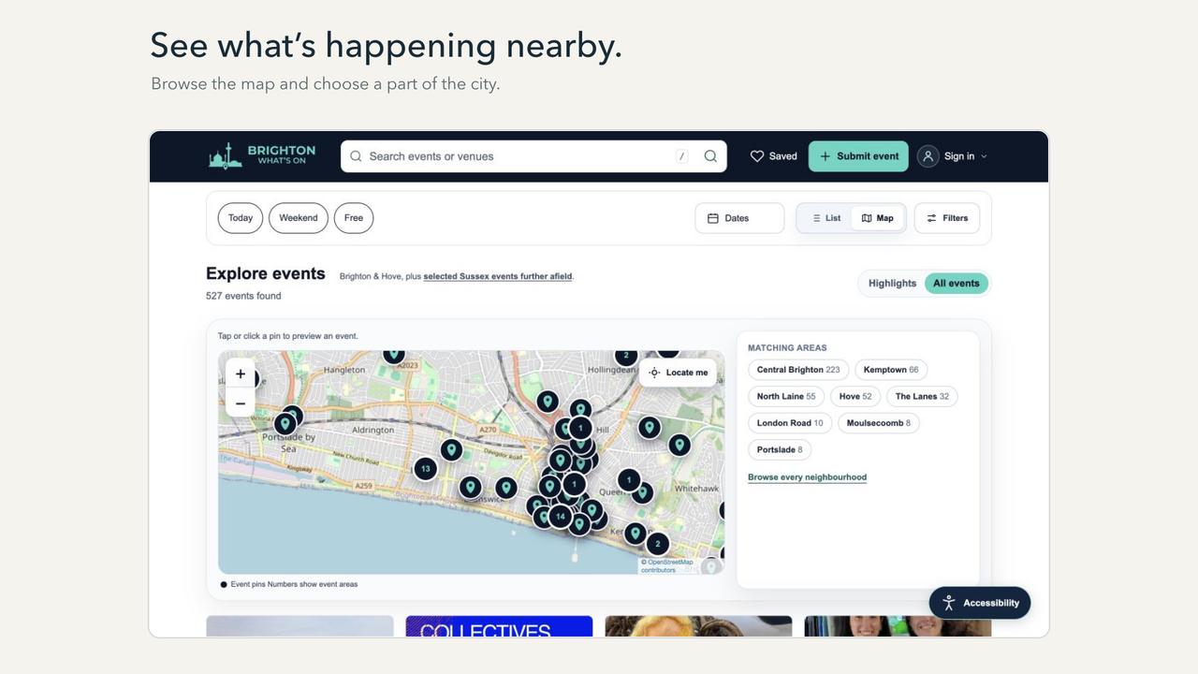This screenshot has height=674, width=1198.
Task: Click the Brighton What's On logo
Action: [x=262, y=155]
